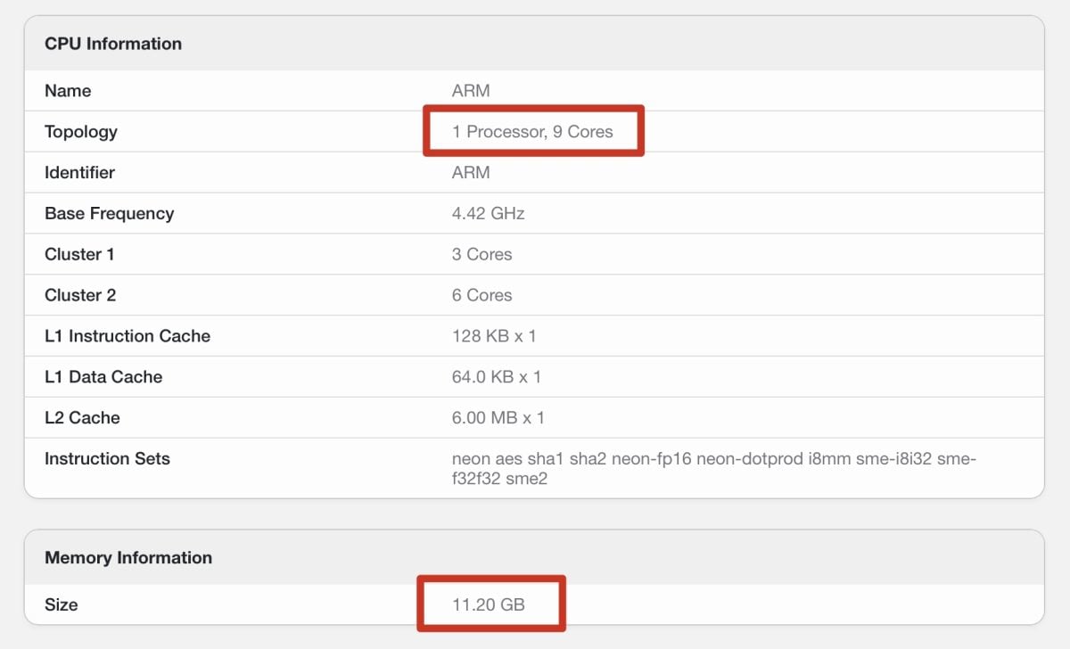The width and height of the screenshot is (1070, 649).
Task: Select the 128 KB x 1 value
Action: click(494, 337)
